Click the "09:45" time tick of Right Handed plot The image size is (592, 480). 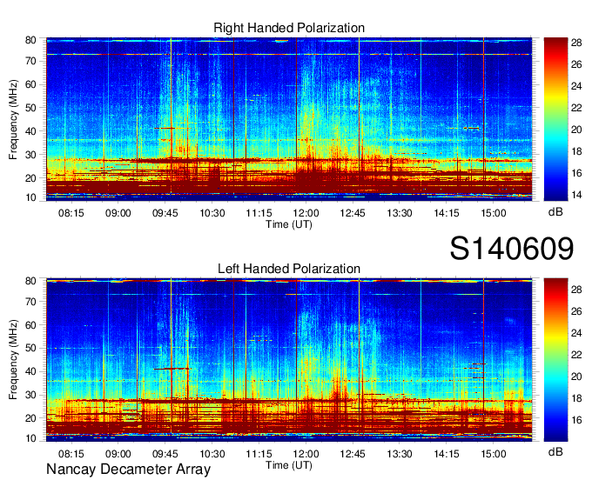[x=165, y=213]
